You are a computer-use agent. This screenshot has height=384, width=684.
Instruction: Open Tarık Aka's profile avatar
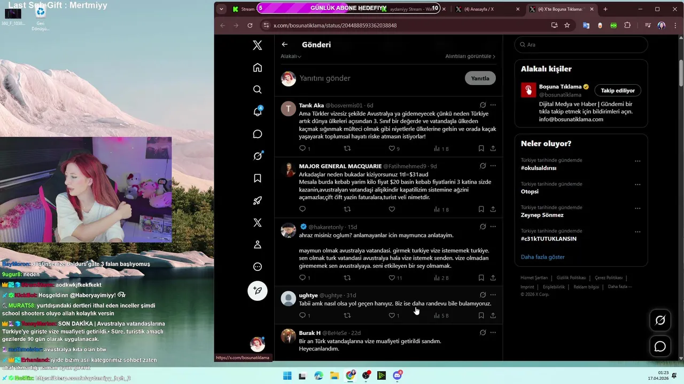pos(289,109)
